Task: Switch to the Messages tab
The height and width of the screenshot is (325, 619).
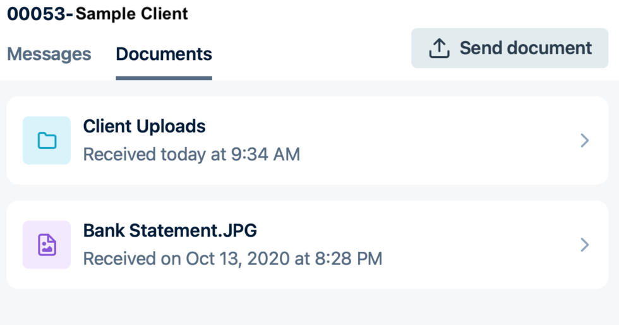Action: (x=49, y=54)
